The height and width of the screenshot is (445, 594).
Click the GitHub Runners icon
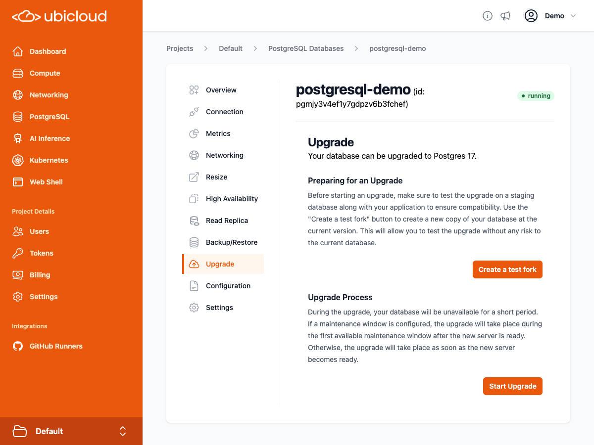pyautogui.click(x=18, y=346)
